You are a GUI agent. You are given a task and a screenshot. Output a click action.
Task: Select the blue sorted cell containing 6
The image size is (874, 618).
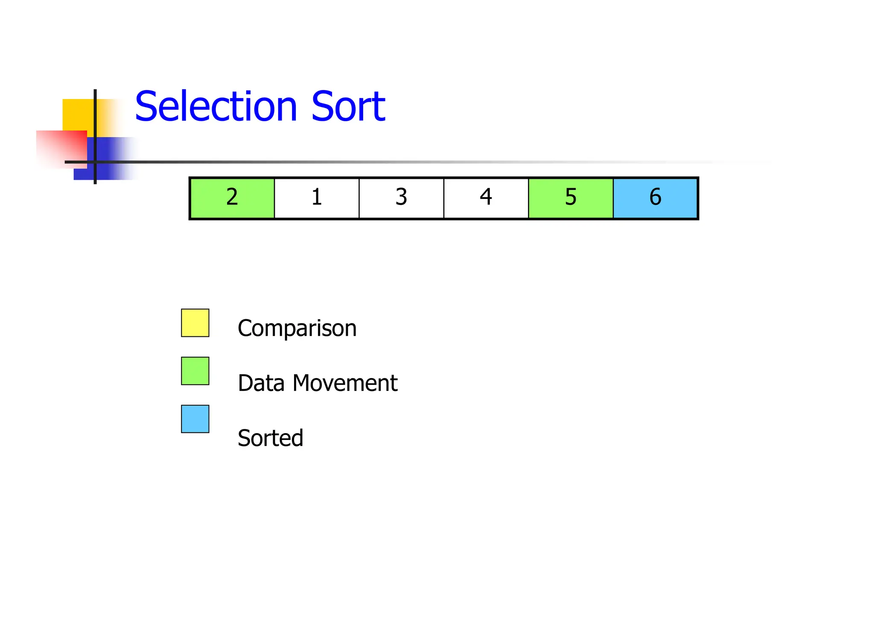[x=655, y=198]
